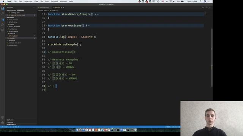Viewport: 243px width, 136px height.
Task: Open array.js in the Explorer tree
Action: (x=12, y=24)
